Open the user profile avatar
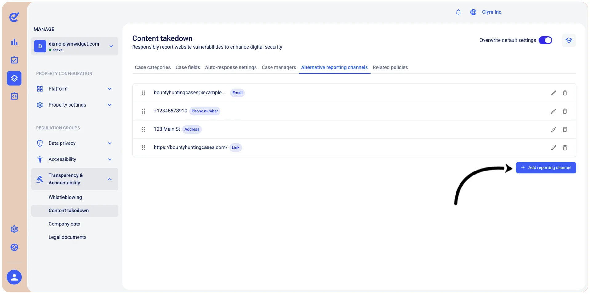Image resolution: width=590 pixels, height=294 pixels. [14, 277]
